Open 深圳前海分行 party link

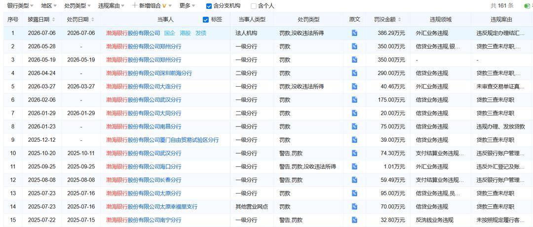click(x=149, y=73)
